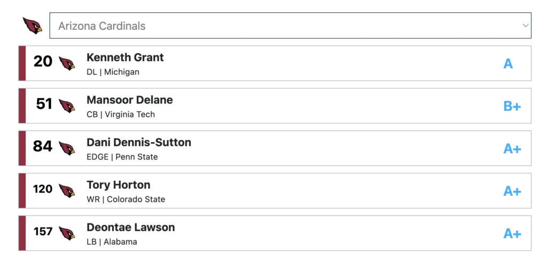Click the Cardinals logo next to Dani Dennis-Sutton
Image resolution: width=547 pixels, height=257 pixels.
tap(67, 148)
